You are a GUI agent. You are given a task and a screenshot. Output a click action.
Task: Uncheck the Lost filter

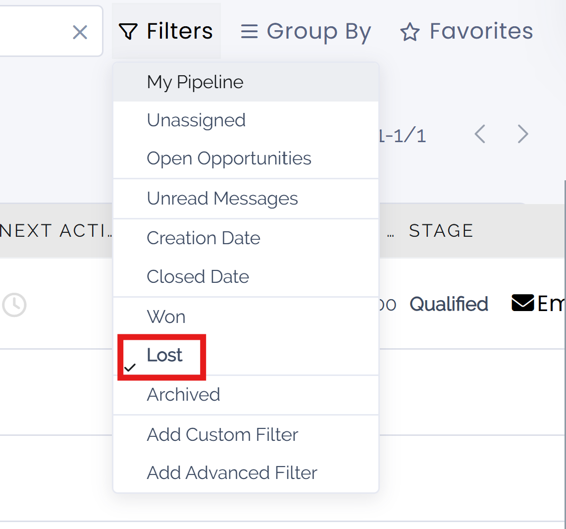164,355
